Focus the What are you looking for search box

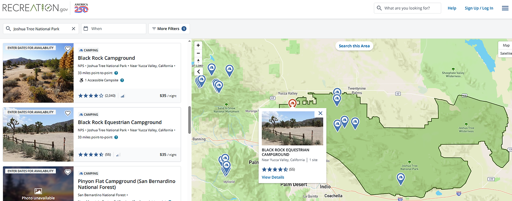(x=407, y=8)
